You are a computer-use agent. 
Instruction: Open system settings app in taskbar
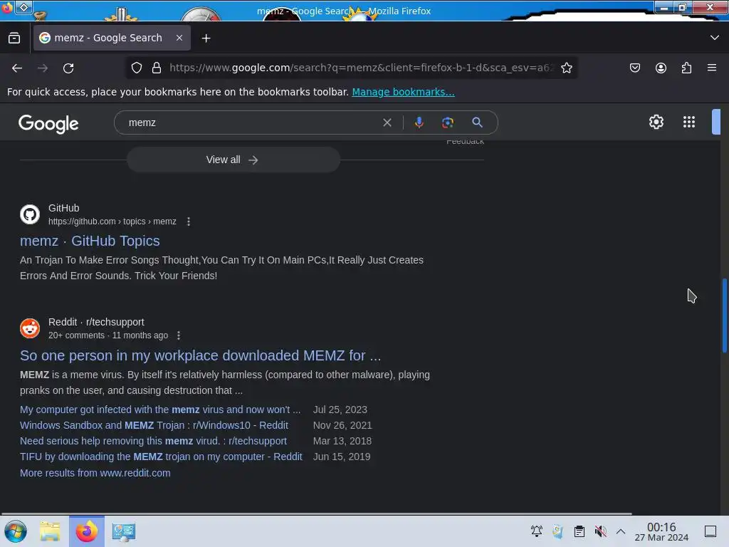point(124,531)
